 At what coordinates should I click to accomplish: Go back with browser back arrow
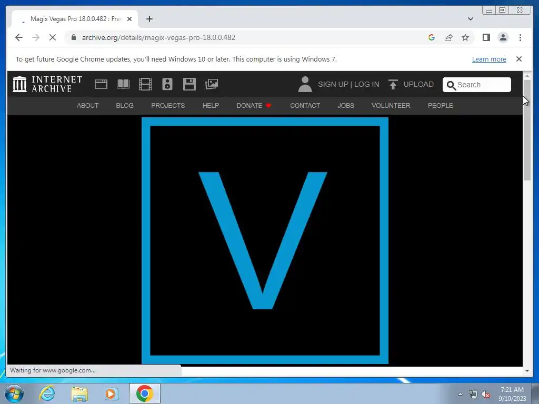click(x=19, y=37)
